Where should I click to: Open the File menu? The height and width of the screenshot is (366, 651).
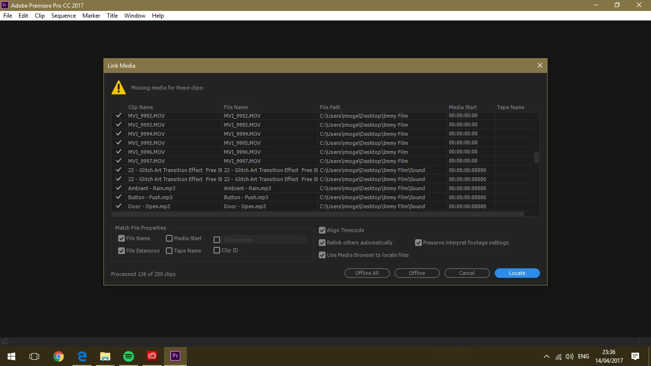8,16
